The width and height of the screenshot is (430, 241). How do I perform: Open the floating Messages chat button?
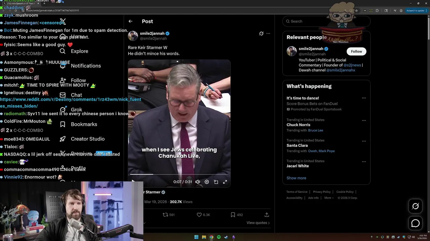pos(416,223)
